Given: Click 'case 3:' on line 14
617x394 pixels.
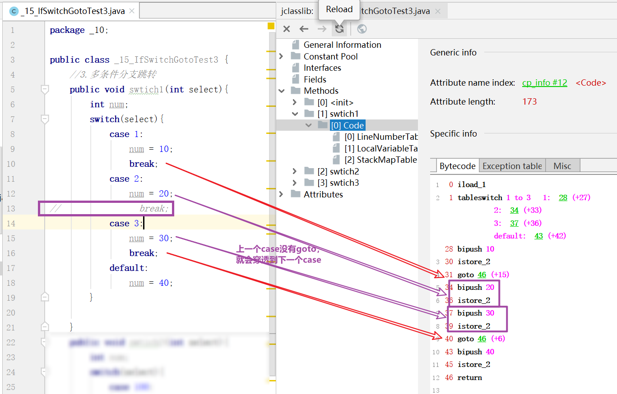Looking at the screenshot, I should 126,223.
